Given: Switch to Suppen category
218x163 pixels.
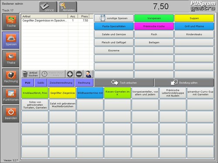Looking at the screenshot, I should coord(194,18).
